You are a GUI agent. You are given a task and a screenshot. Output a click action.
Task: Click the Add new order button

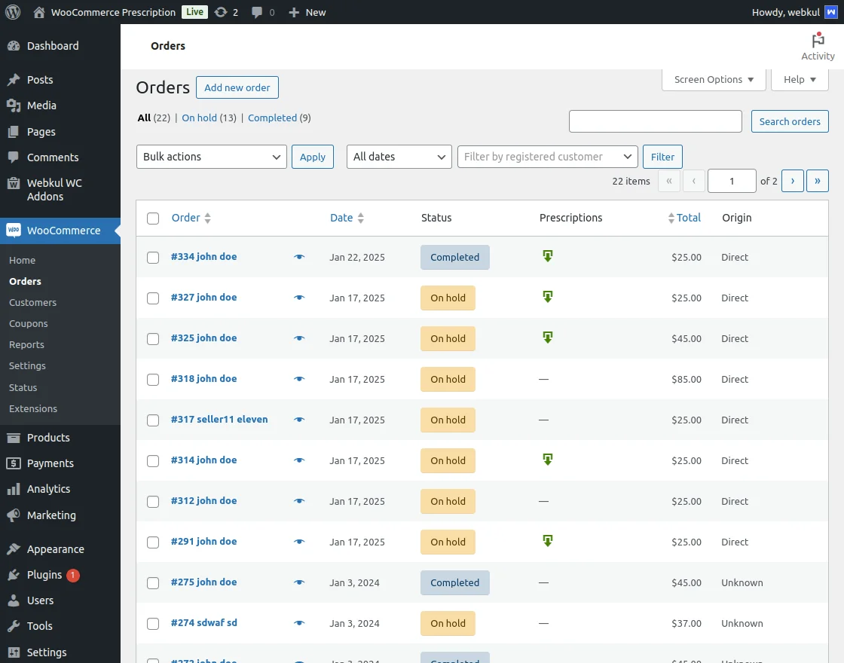[237, 87]
